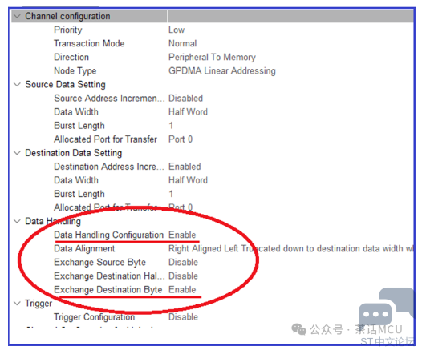Select the Direction row label
Viewport: 422px width, 354px height.
point(71,57)
